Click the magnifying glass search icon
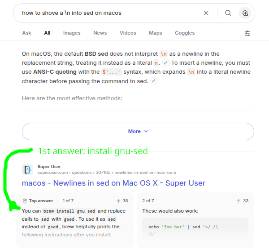269x249 pixels. pyautogui.click(x=228, y=13)
